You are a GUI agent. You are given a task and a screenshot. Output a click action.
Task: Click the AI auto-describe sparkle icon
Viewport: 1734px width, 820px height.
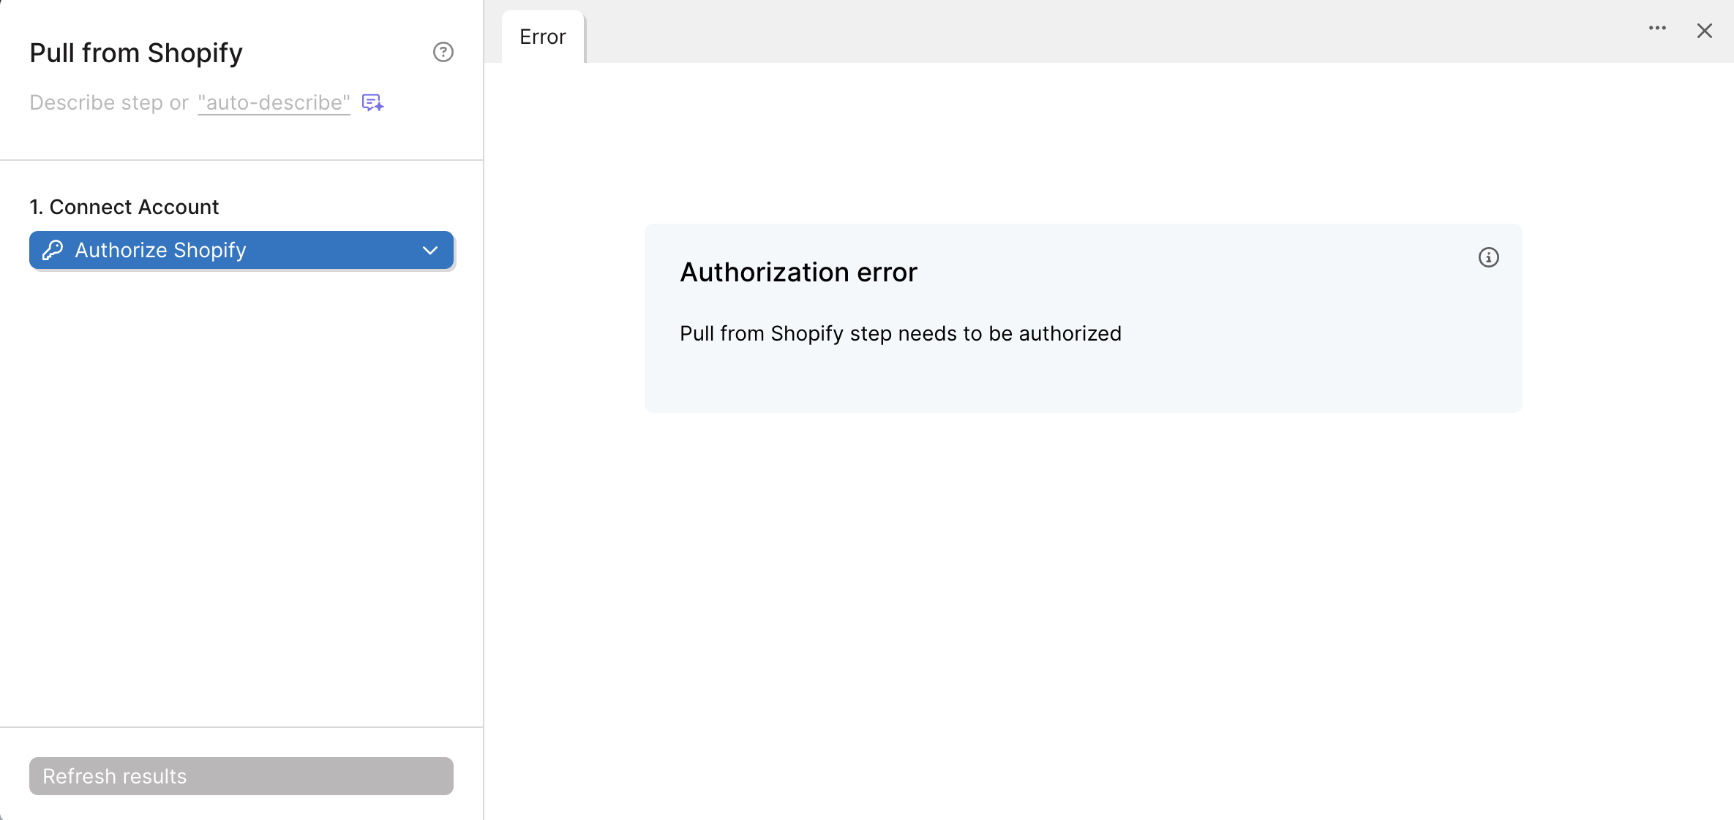pyautogui.click(x=372, y=102)
